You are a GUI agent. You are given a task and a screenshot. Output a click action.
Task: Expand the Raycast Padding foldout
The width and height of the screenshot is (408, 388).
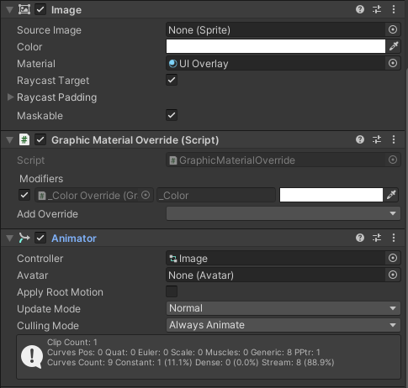(x=10, y=97)
